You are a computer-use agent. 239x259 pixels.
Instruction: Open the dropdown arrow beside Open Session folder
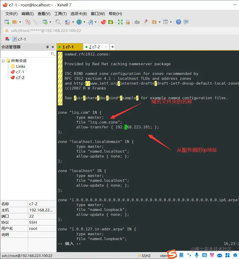pyautogui.click(x=20, y=22)
